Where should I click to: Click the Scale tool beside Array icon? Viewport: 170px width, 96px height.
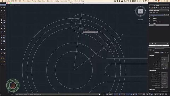tap(2, 41)
